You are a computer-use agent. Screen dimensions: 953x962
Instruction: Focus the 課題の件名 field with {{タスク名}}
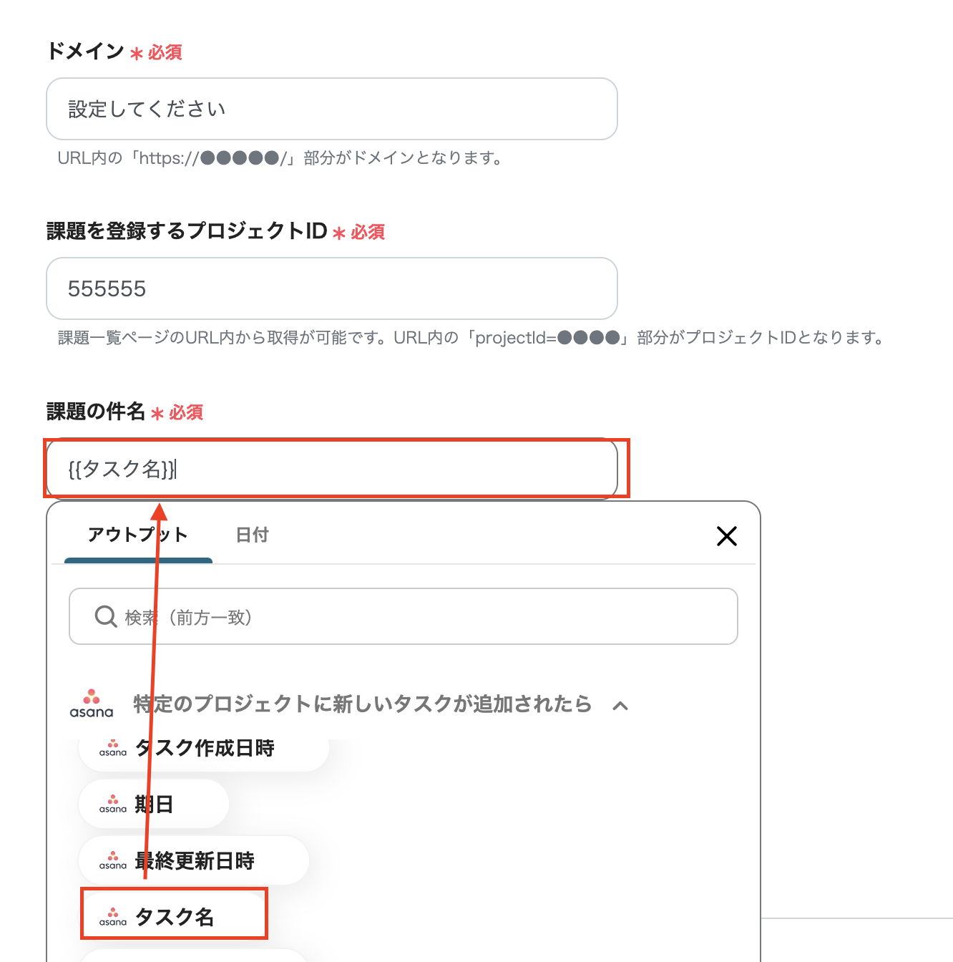pos(332,469)
